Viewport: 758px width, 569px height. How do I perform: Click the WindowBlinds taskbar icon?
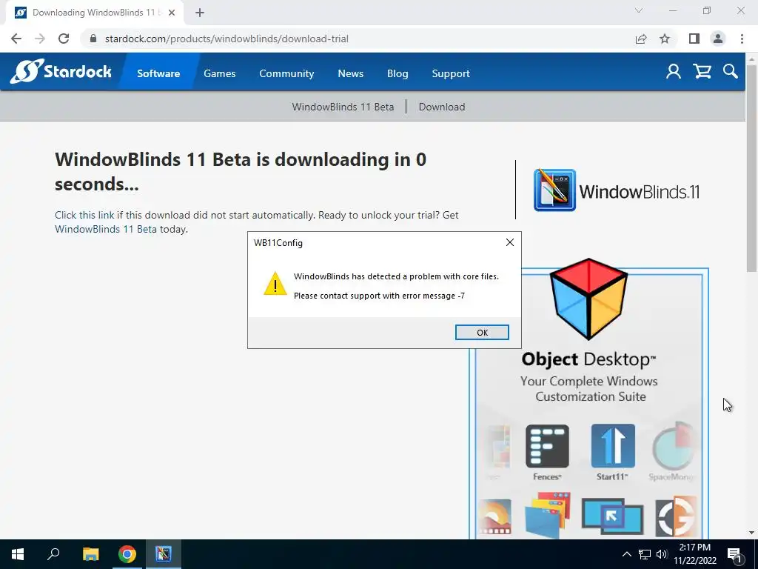coord(164,554)
